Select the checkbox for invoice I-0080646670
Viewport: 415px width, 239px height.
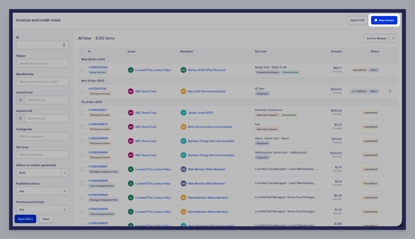(x=82, y=127)
